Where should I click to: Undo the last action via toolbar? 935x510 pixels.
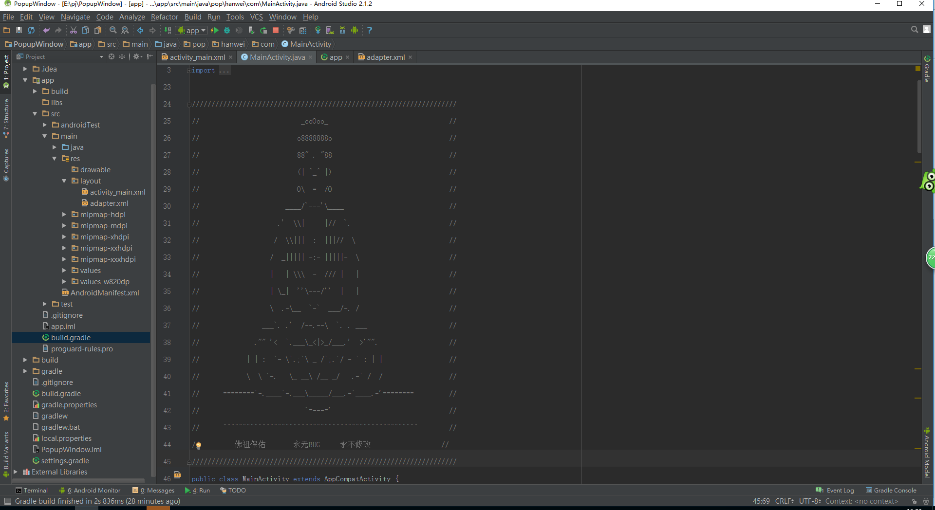pyautogui.click(x=46, y=30)
